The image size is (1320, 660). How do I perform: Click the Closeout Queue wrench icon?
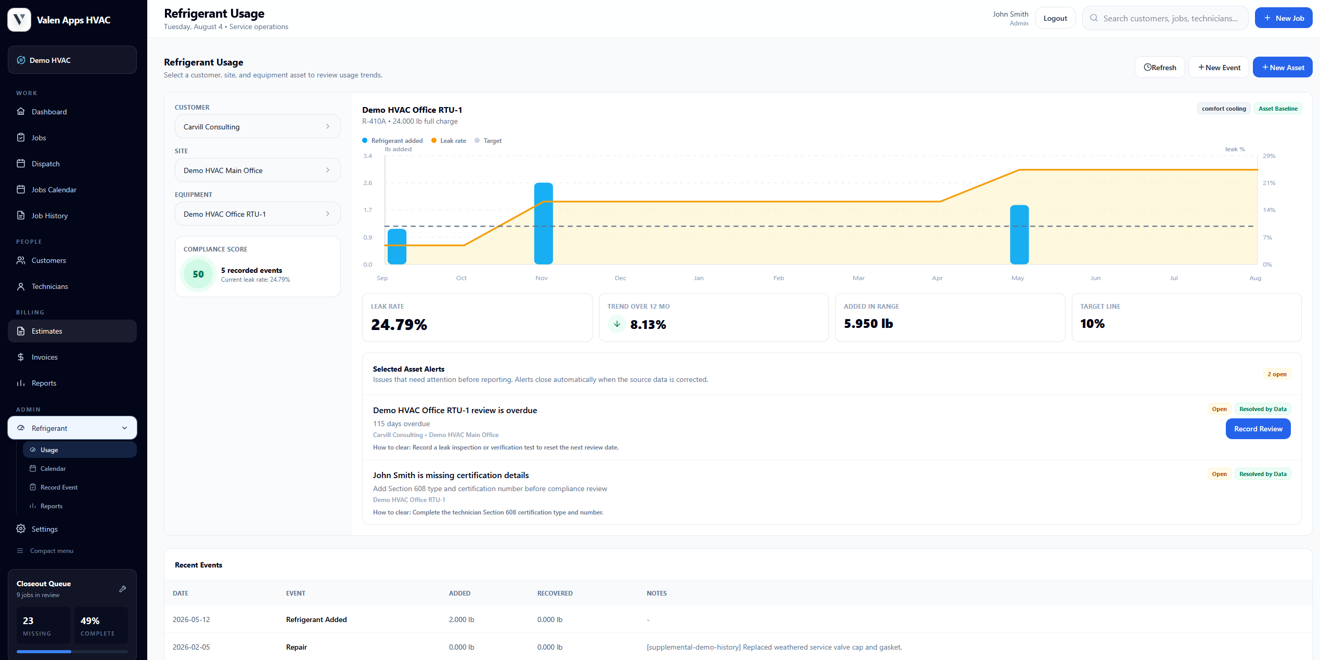[123, 589]
